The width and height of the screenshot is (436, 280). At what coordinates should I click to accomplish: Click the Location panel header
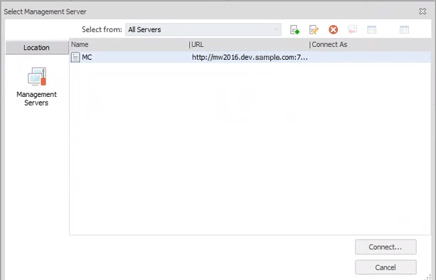(37, 48)
